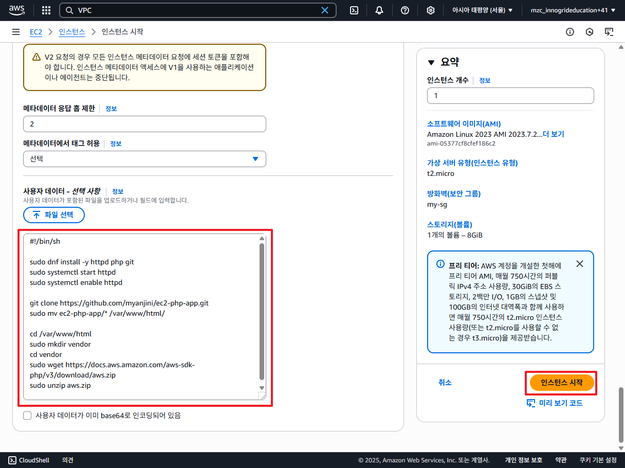Image resolution: width=625 pixels, height=468 pixels.
Task: Open CloudShell from the top bar icon
Action: click(x=354, y=10)
